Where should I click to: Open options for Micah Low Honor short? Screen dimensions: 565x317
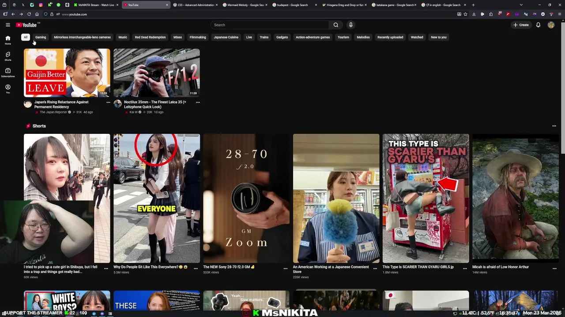tap(554, 268)
